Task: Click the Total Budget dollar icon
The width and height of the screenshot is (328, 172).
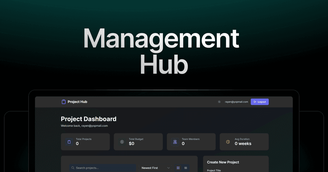Action: 122,142
